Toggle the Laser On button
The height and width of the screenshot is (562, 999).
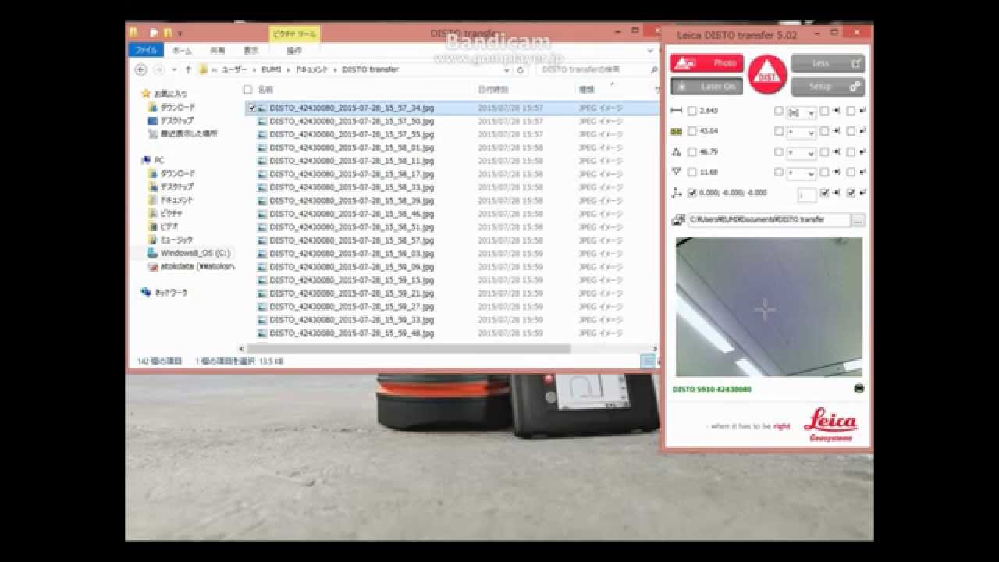[706, 86]
